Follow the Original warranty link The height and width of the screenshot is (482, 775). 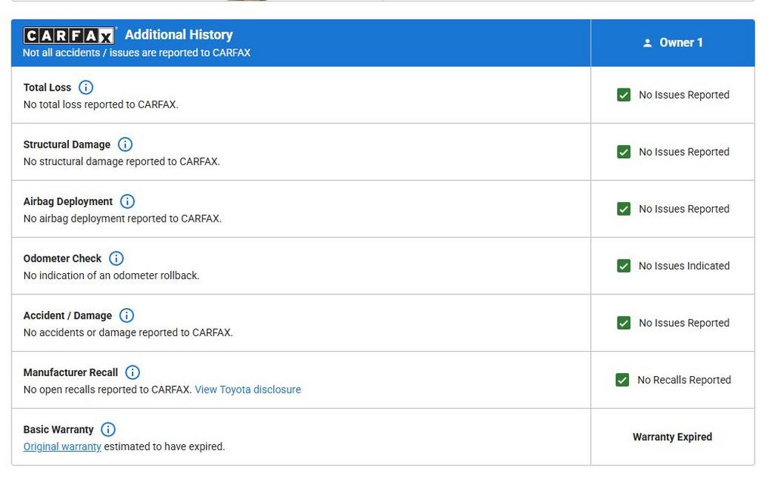pyautogui.click(x=62, y=446)
